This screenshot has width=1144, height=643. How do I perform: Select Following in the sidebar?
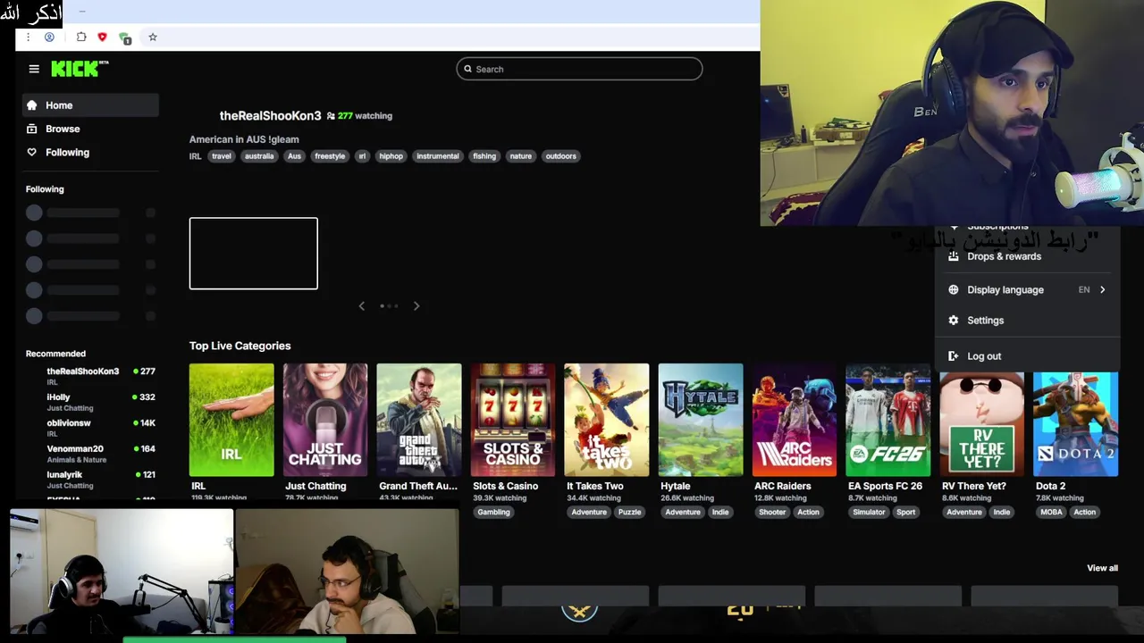[x=90, y=153]
